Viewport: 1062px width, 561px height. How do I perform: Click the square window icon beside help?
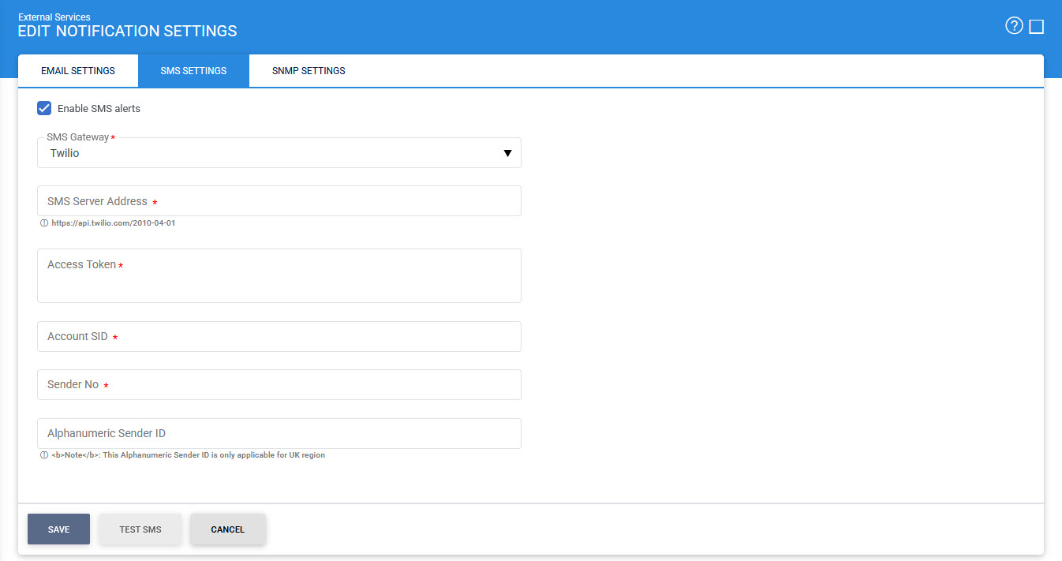point(1037,27)
